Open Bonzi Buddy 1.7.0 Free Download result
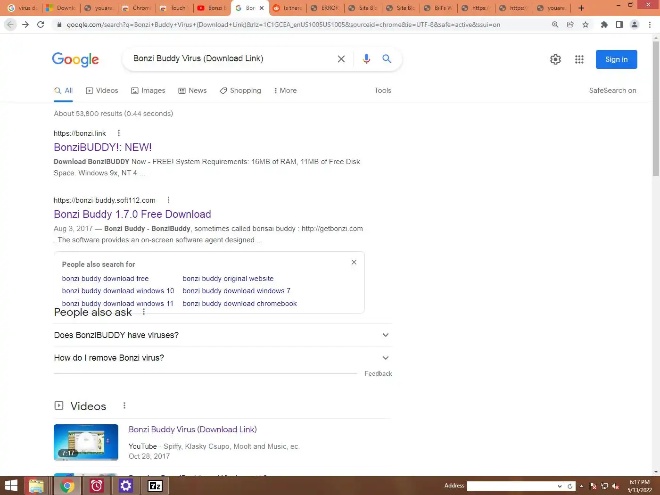The height and width of the screenshot is (495, 660). pos(132,214)
